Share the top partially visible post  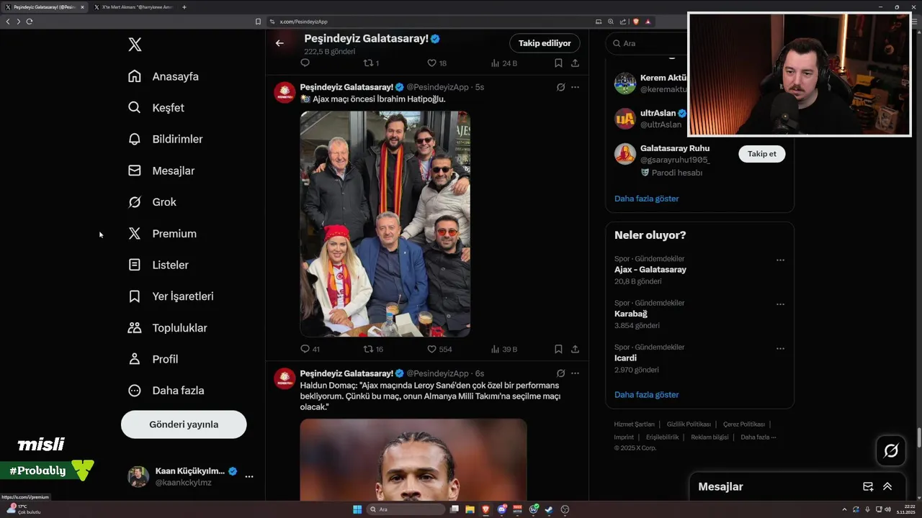click(575, 63)
